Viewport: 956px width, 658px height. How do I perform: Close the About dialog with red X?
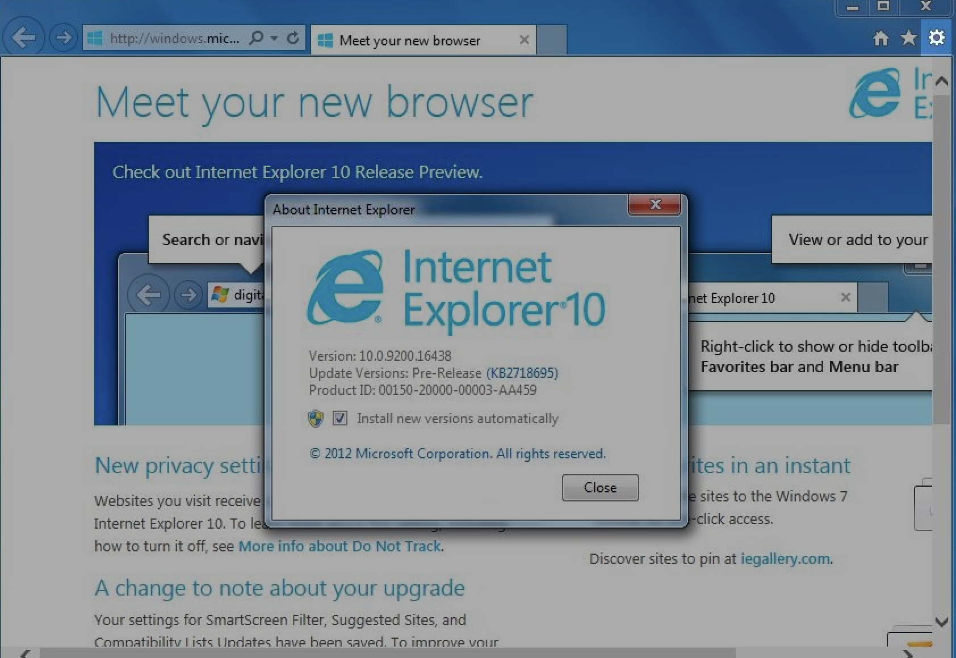[x=655, y=204]
